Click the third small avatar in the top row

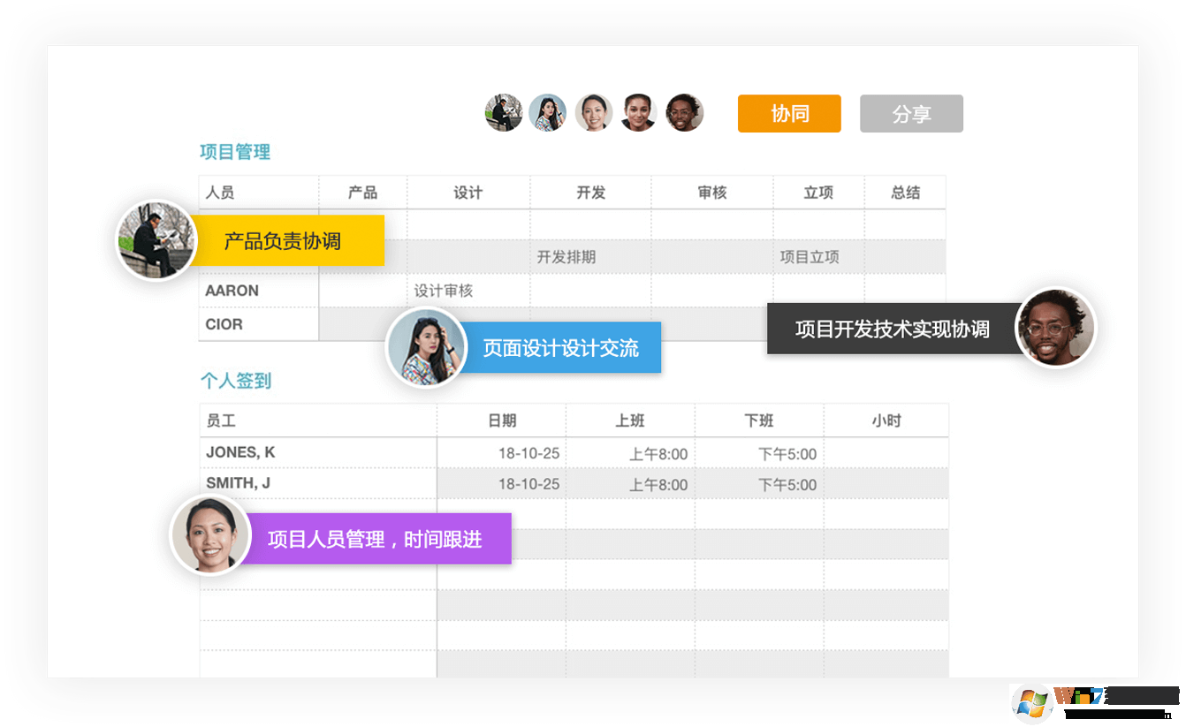(594, 113)
